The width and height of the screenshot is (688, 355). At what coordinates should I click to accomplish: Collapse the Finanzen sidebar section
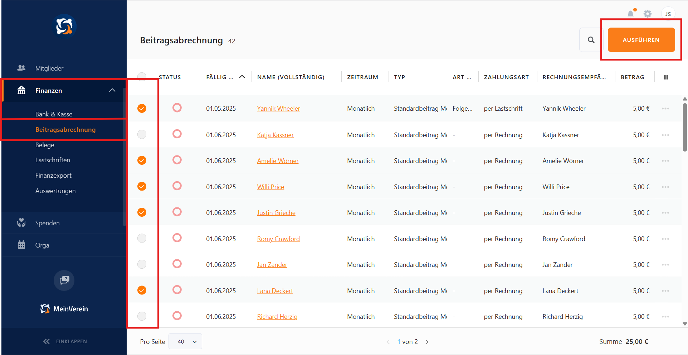coord(112,90)
